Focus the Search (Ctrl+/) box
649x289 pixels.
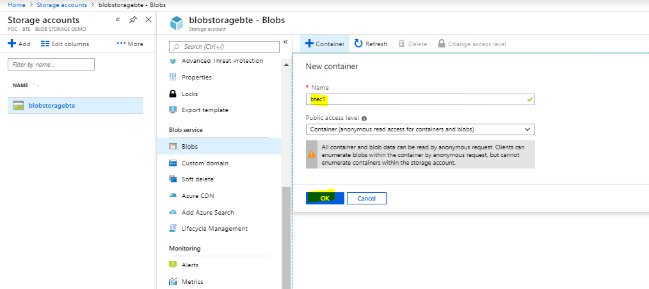click(x=225, y=46)
